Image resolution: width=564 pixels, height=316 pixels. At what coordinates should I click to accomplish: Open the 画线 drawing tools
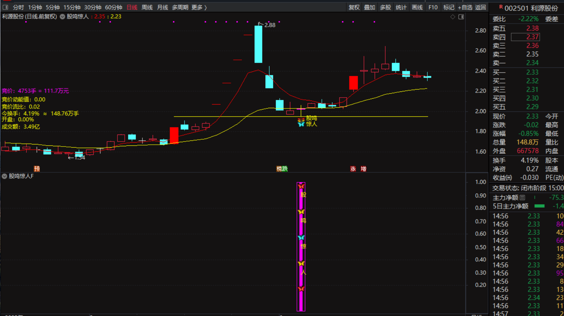click(x=417, y=7)
